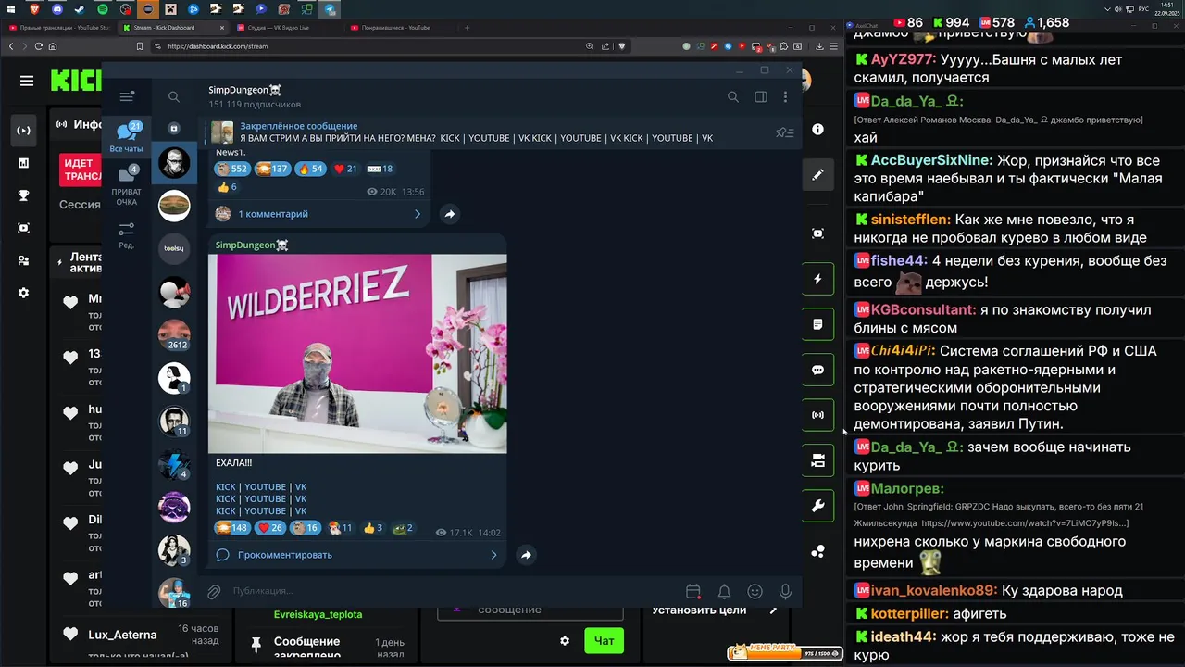Open the teelsy chat
This screenshot has height=667, width=1185.
[x=174, y=248]
